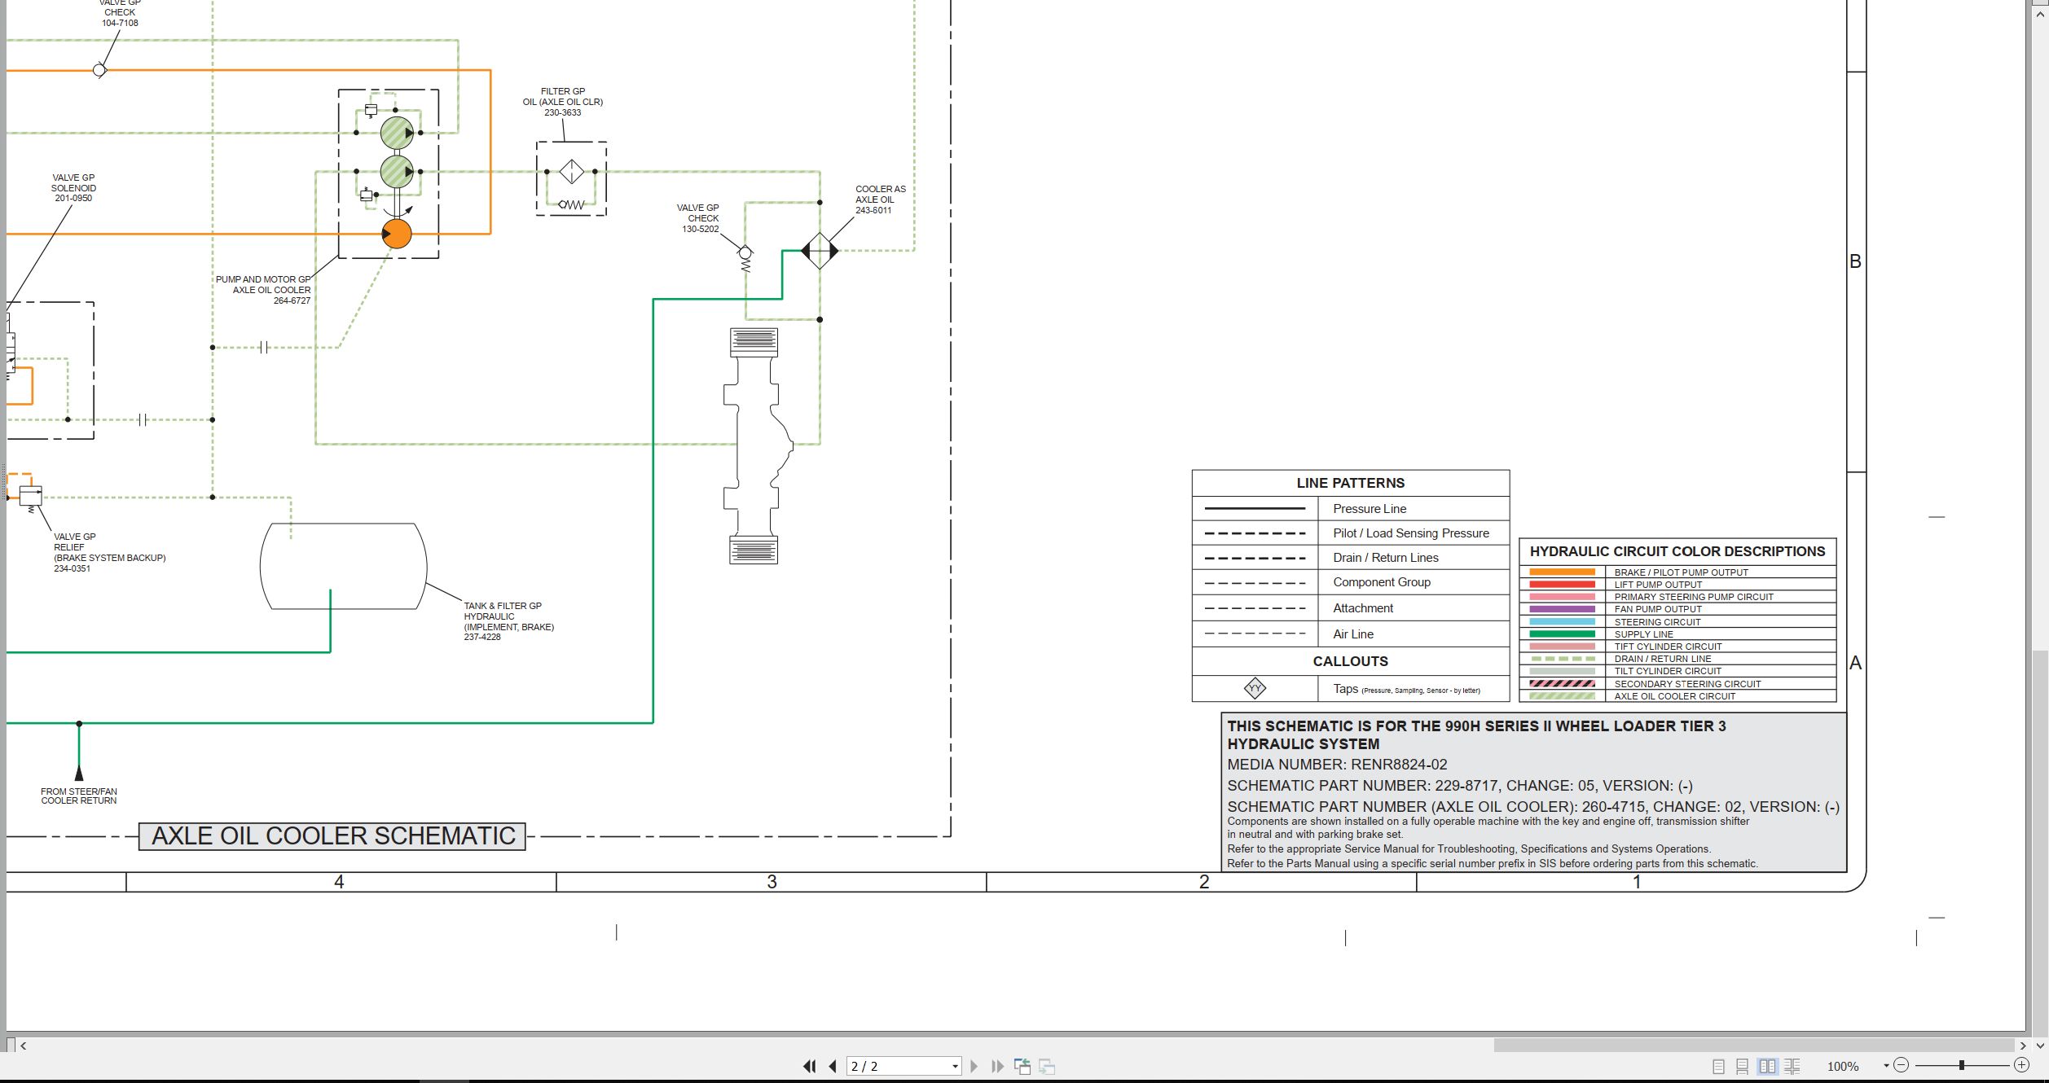Screen dimensions: 2049x1083
Task: Switch to continuous page view
Action: click(1743, 1066)
